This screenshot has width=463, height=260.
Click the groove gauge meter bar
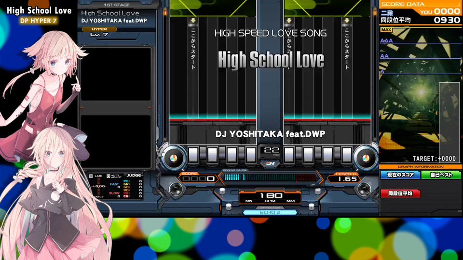tap(270, 177)
